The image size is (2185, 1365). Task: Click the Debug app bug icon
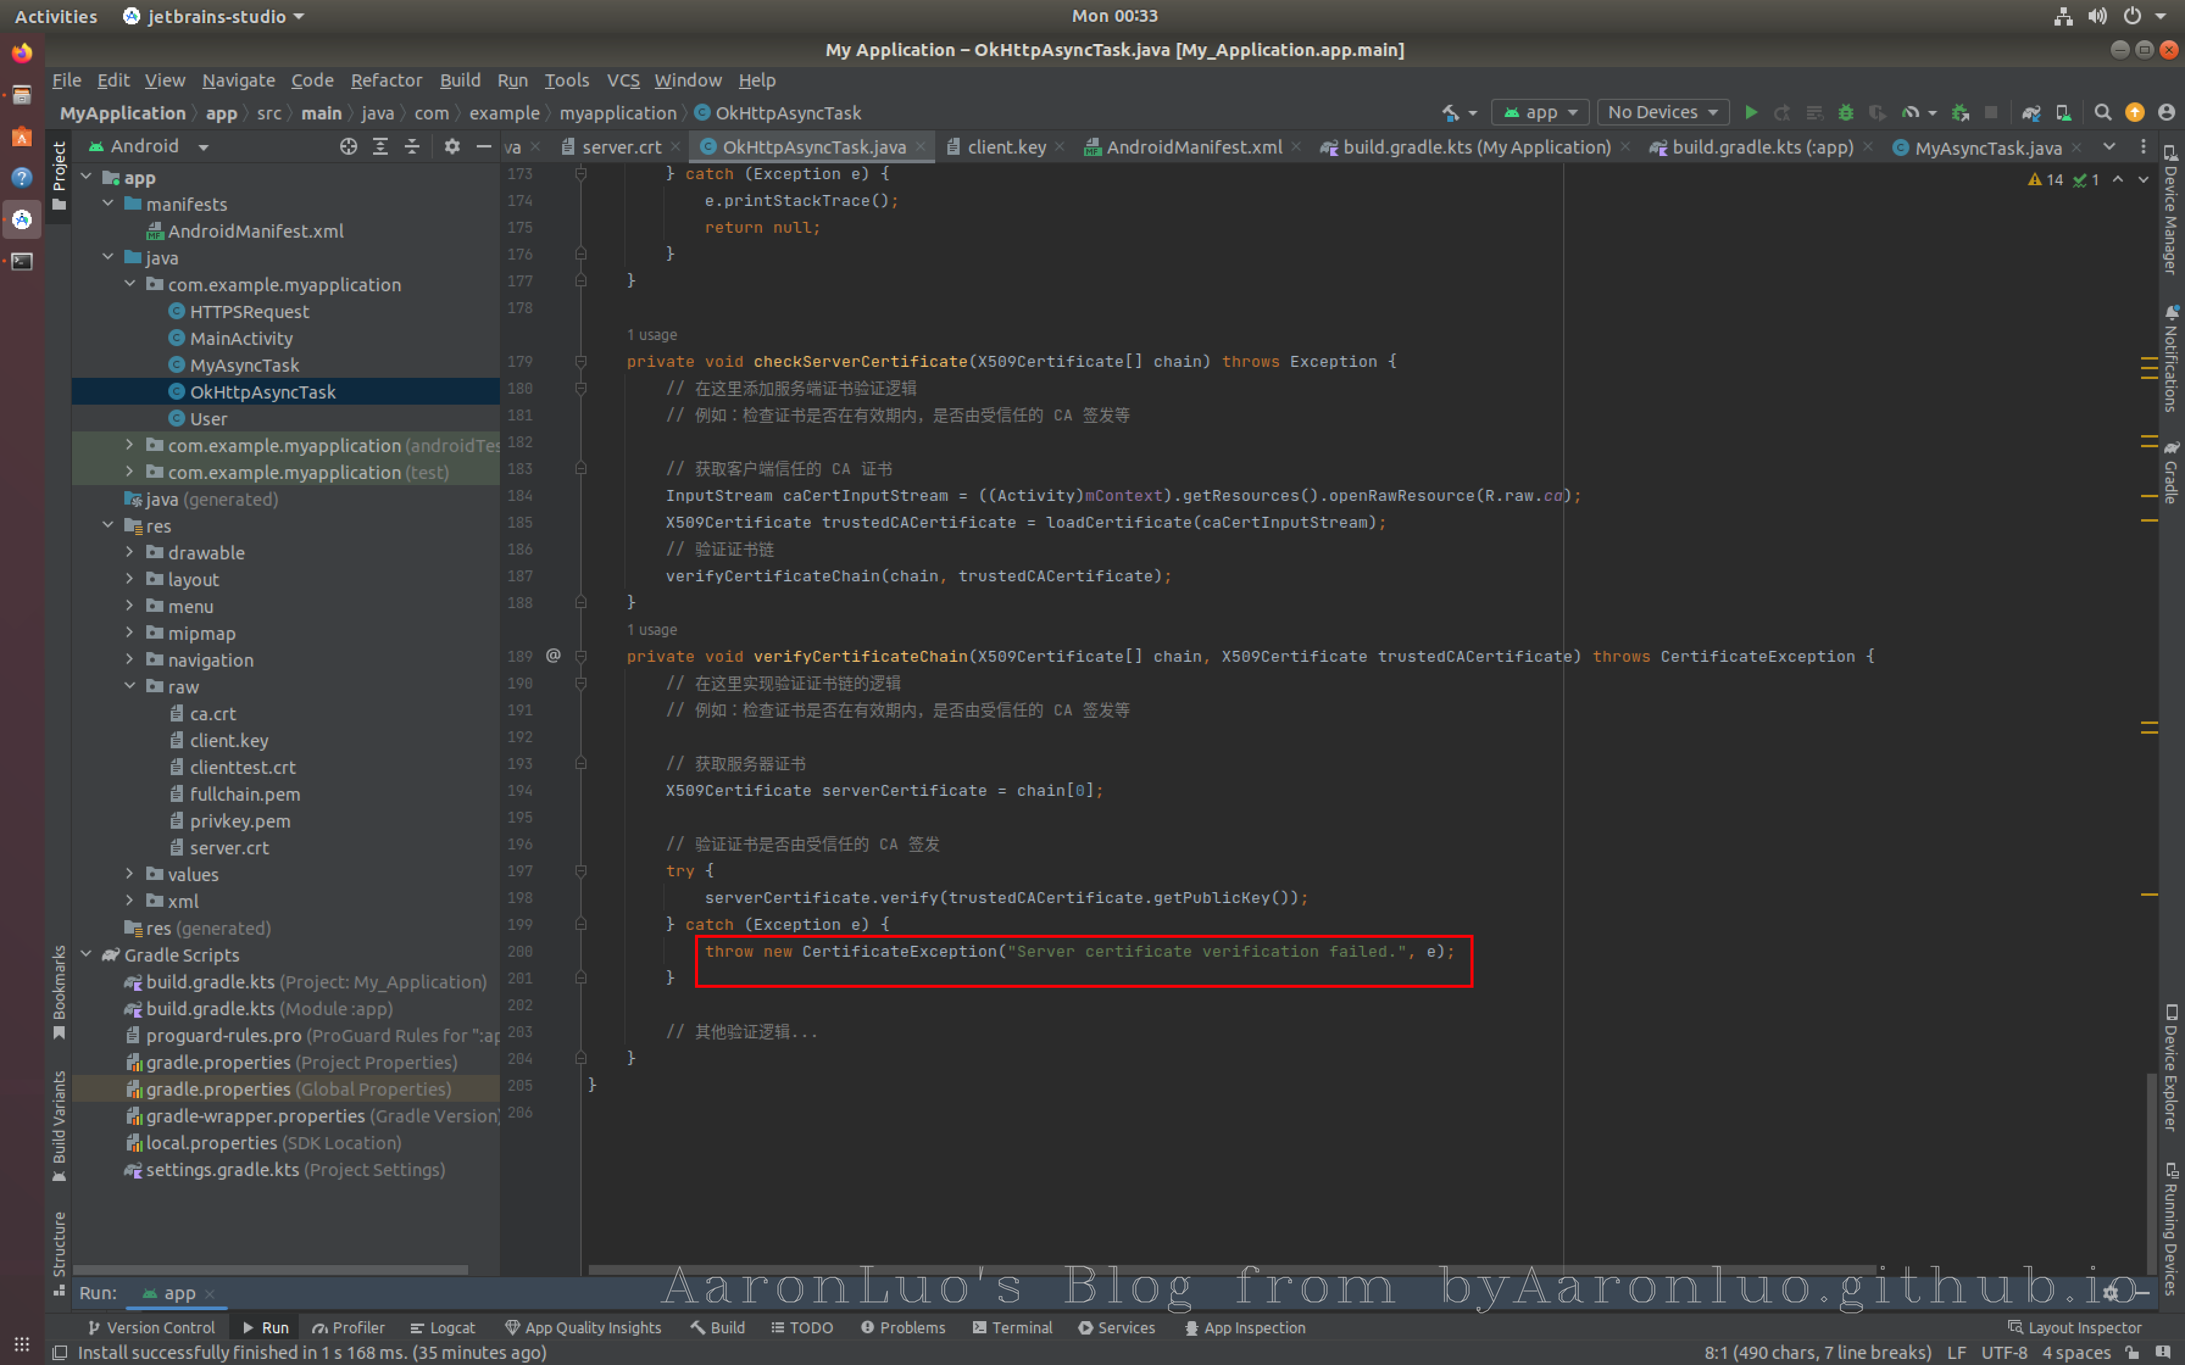(1845, 113)
